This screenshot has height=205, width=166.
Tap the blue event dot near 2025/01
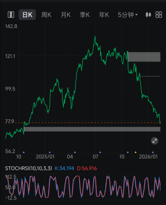coord(50,153)
